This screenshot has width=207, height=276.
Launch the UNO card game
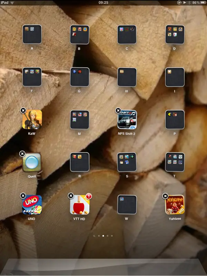coord(32,205)
